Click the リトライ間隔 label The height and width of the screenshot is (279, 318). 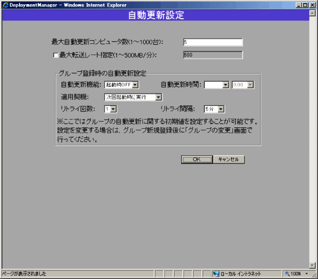pyautogui.click(x=178, y=109)
